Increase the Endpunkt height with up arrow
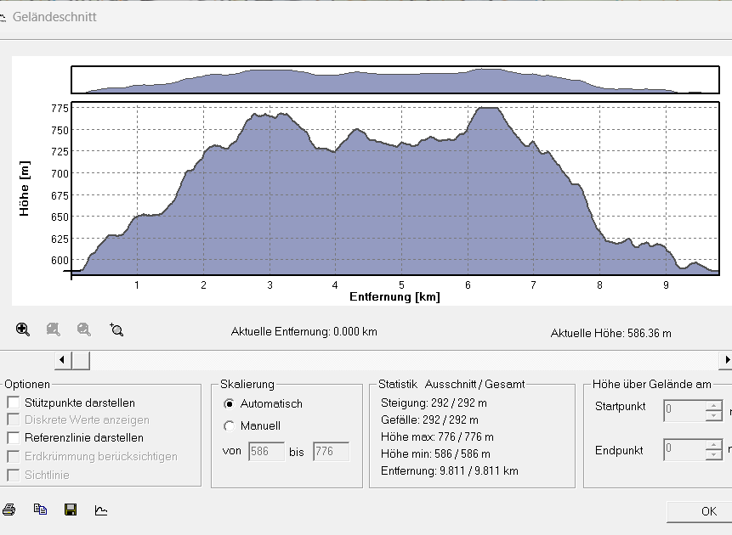 click(x=714, y=445)
